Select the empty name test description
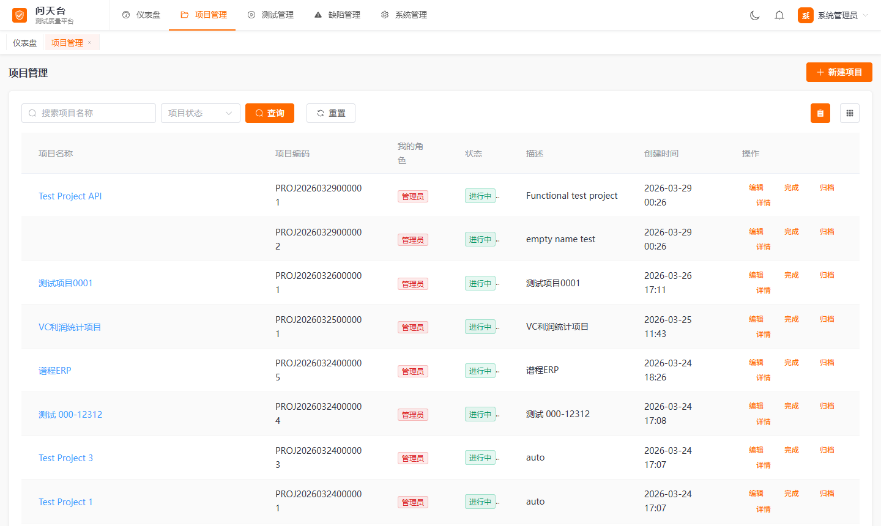The width and height of the screenshot is (881, 526). pyautogui.click(x=561, y=239)
